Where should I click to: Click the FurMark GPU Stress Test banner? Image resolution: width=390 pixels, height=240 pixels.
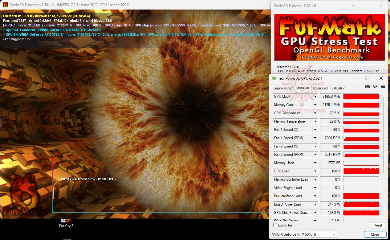[330, 37]
